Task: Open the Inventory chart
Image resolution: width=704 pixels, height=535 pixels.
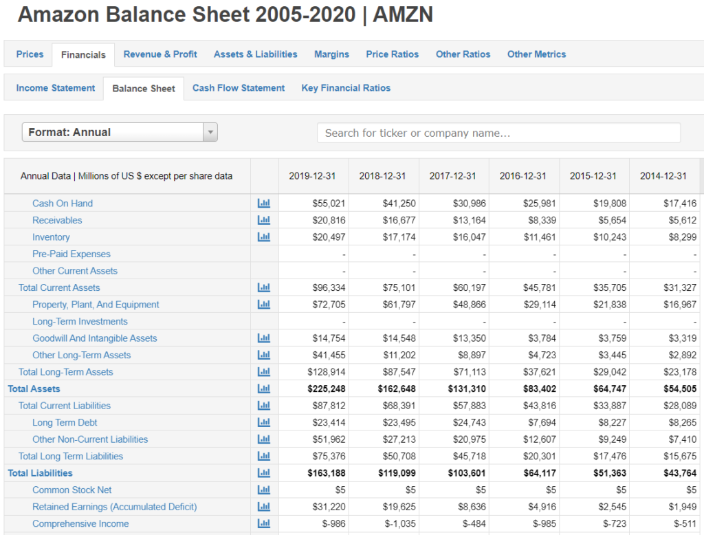Action: (264, 237)
